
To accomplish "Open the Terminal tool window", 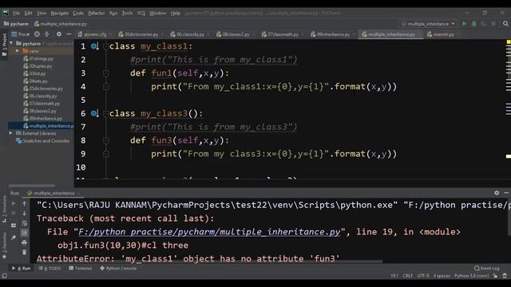I will coord(81,269).
